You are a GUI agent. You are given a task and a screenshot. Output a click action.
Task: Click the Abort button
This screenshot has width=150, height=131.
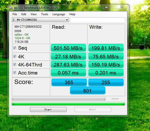[x=93, y=110]
